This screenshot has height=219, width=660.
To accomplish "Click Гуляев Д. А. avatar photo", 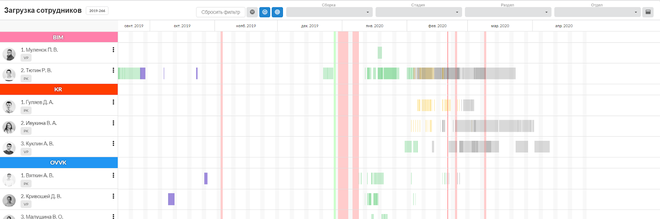I will click(9, 106).
